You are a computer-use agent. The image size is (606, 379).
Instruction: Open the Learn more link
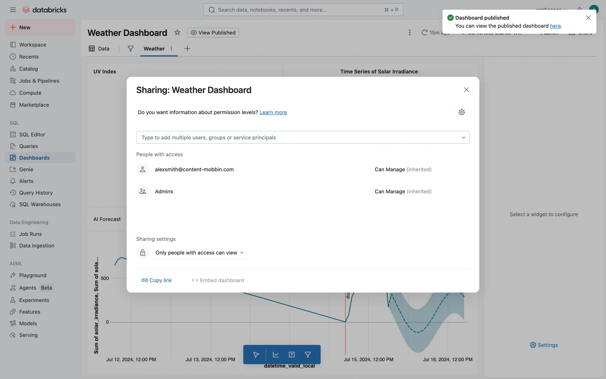(x=273, y=112)
